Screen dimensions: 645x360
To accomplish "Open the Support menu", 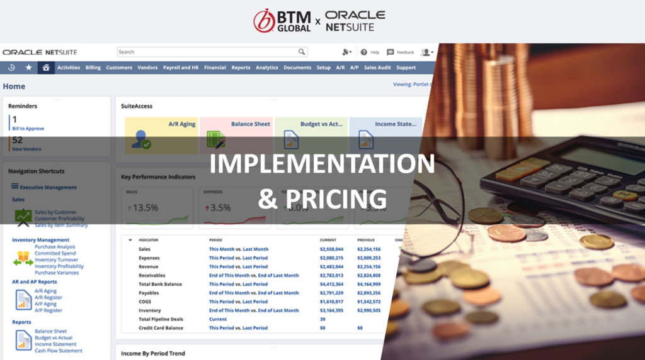I will [406, 68].
